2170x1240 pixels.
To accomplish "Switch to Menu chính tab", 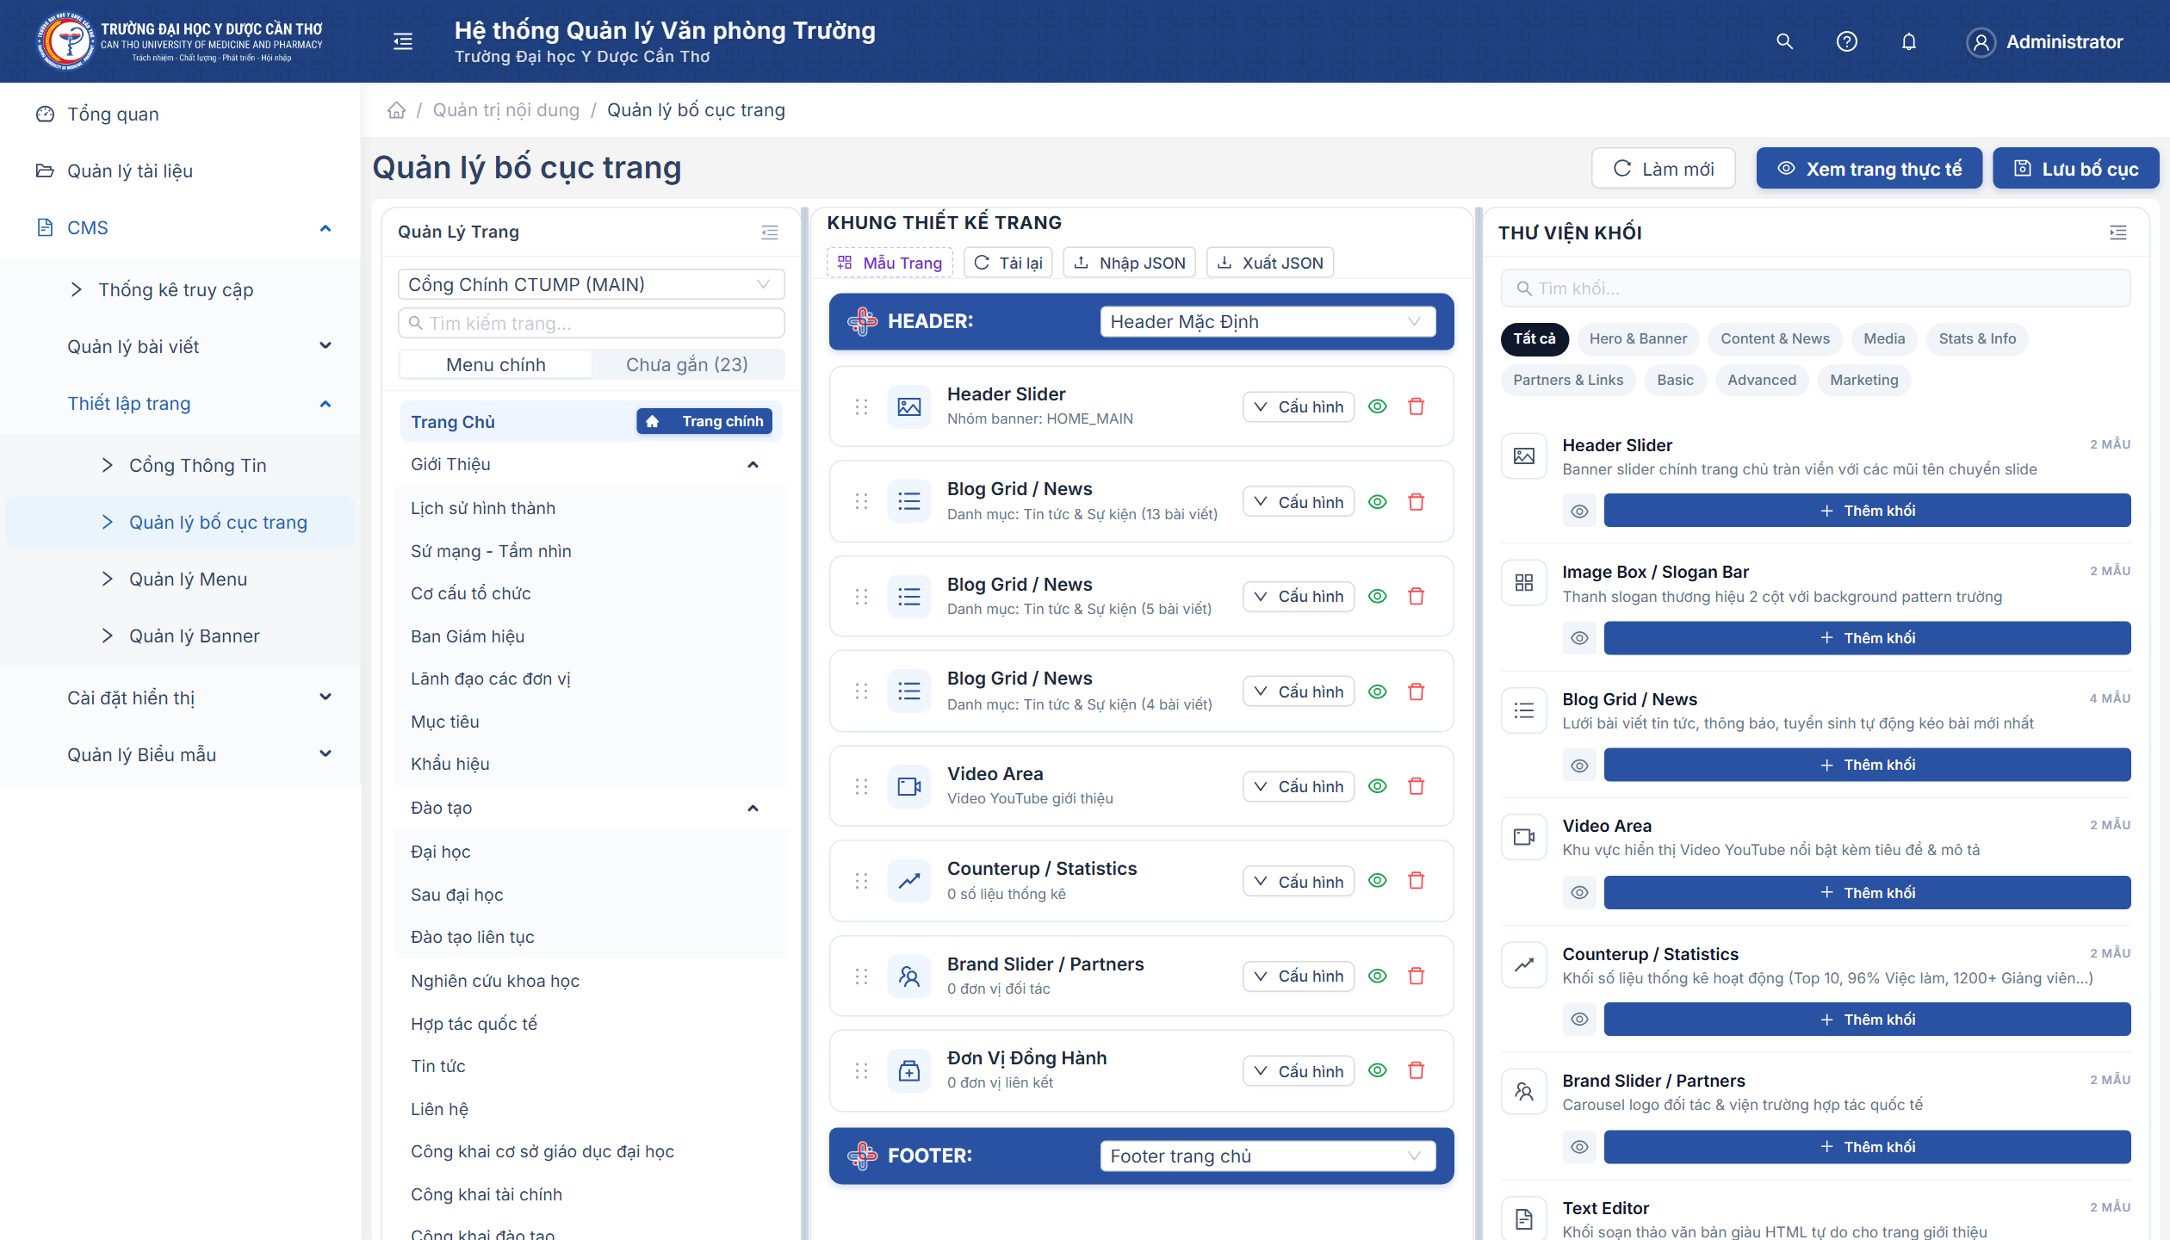I will pos(496,364).
